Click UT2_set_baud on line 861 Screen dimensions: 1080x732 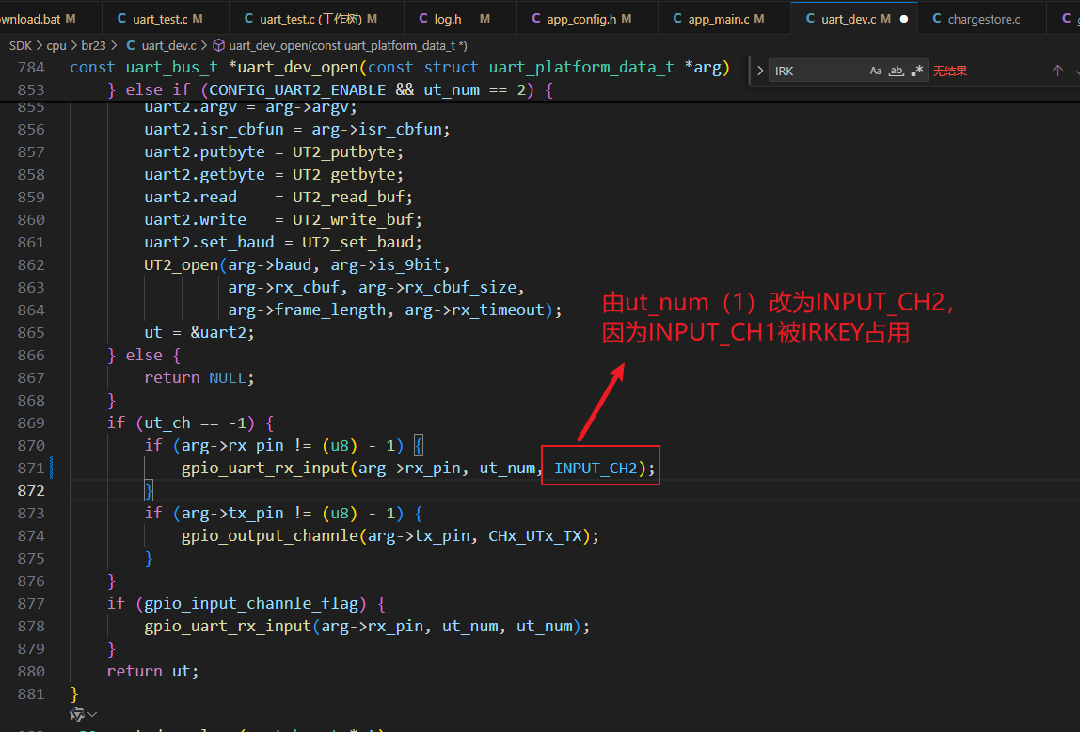[x=357, y=242]
